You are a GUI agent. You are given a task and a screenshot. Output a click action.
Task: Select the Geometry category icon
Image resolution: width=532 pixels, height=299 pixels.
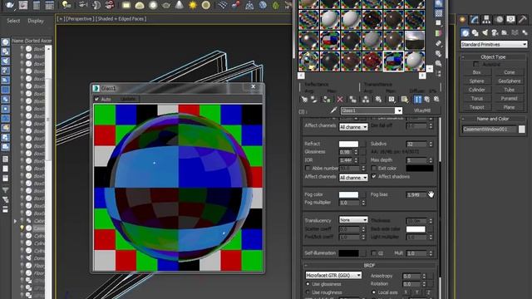pyautogui.click(x=465, y=32)
